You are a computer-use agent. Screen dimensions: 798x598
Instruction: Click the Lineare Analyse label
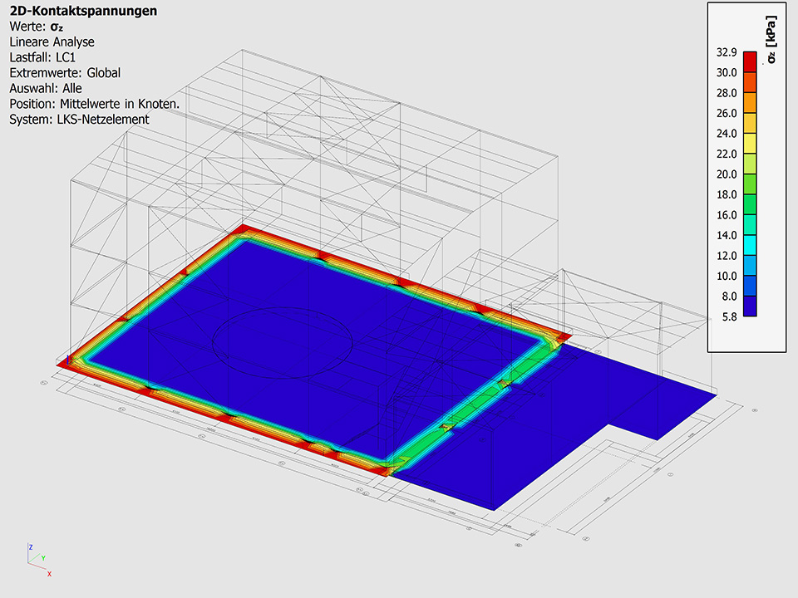pyautogui.click(x=52, y=42)
